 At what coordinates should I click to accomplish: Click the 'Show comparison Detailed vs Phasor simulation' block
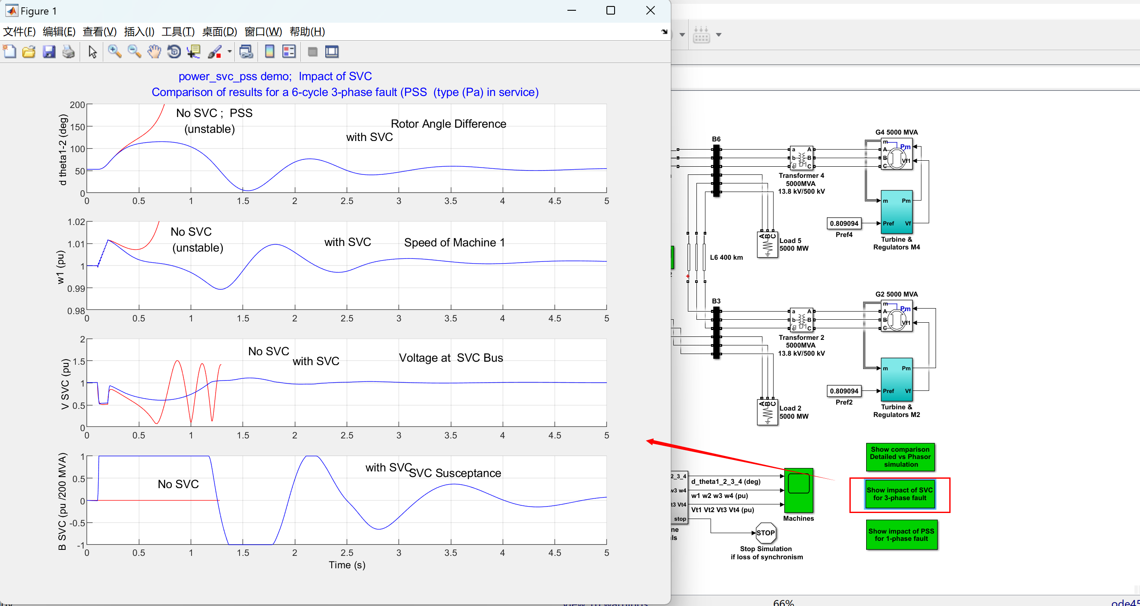[900, 457]
